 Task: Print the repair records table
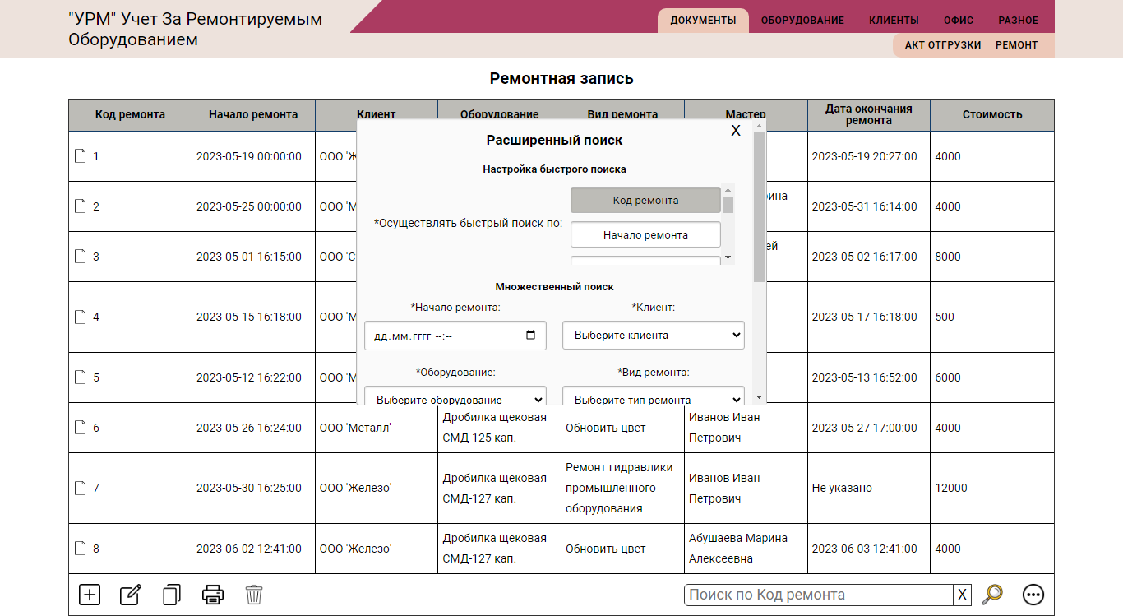[x=213, y=594]
